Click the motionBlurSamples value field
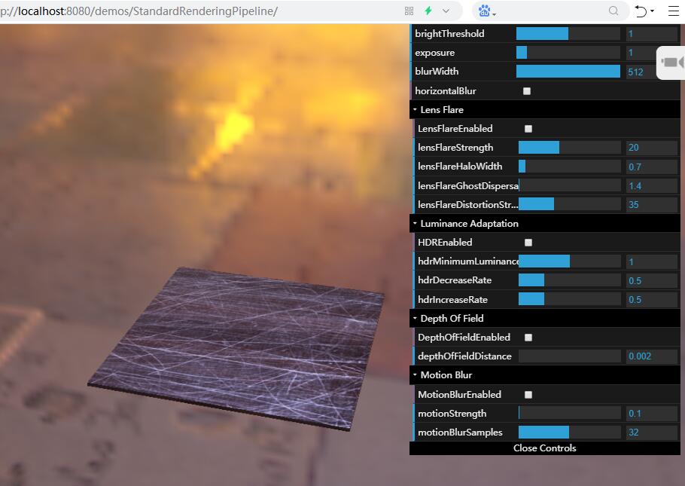 [x=651, y=433]
